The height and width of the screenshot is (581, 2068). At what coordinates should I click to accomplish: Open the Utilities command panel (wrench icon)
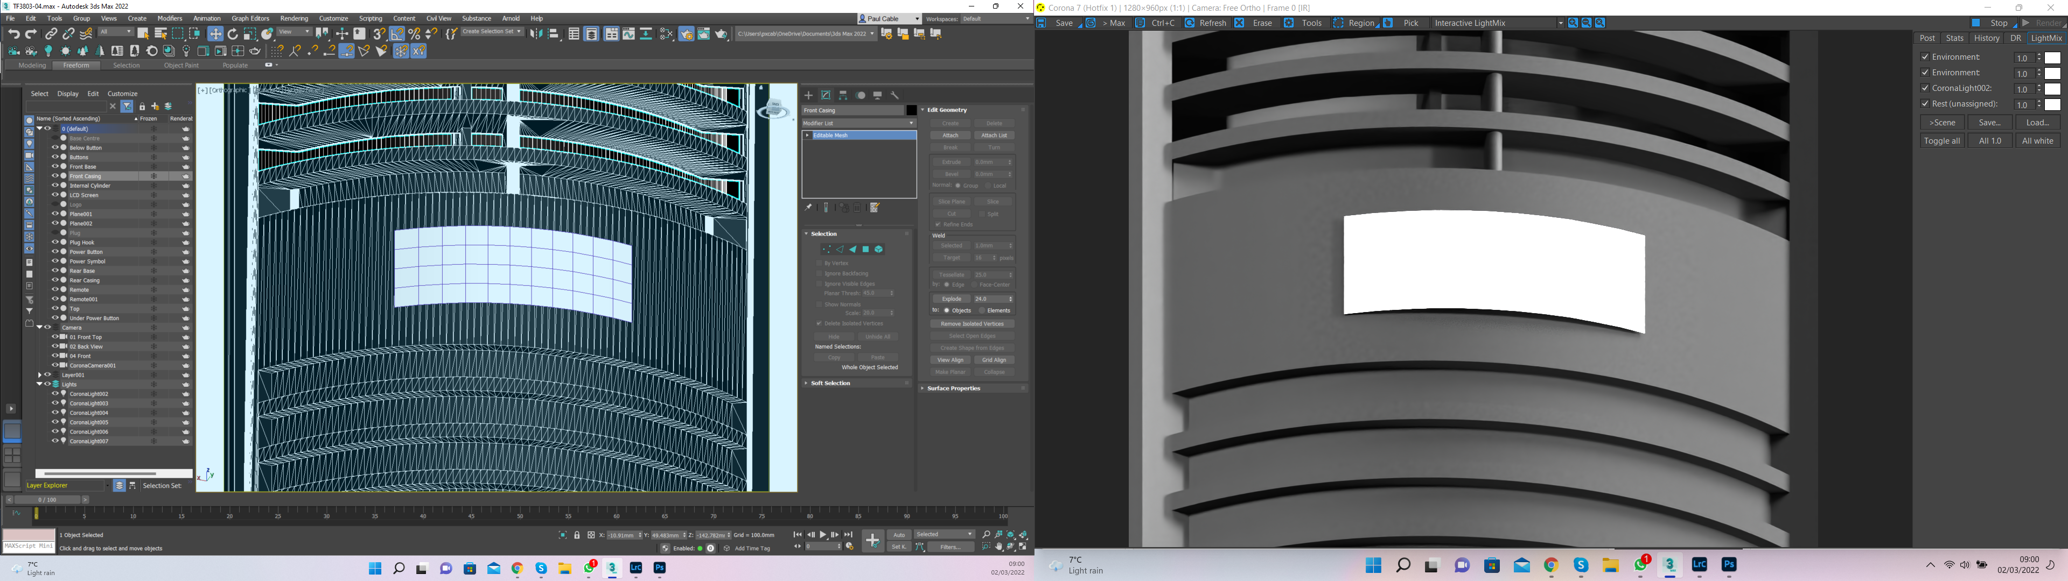[895, 95]
